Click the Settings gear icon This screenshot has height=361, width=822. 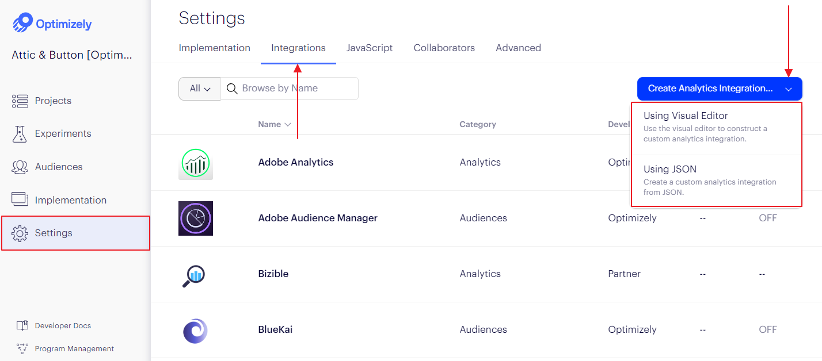[20, 233]
